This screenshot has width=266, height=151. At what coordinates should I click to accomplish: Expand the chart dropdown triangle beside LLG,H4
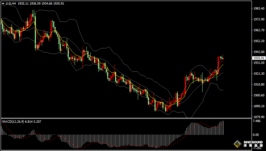pyautogui.click(x=3, y=3)
